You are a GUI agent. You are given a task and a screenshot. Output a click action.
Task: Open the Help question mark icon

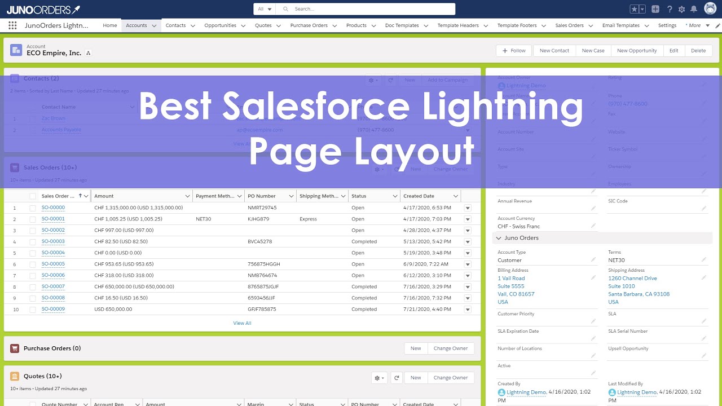click(670, 9)
